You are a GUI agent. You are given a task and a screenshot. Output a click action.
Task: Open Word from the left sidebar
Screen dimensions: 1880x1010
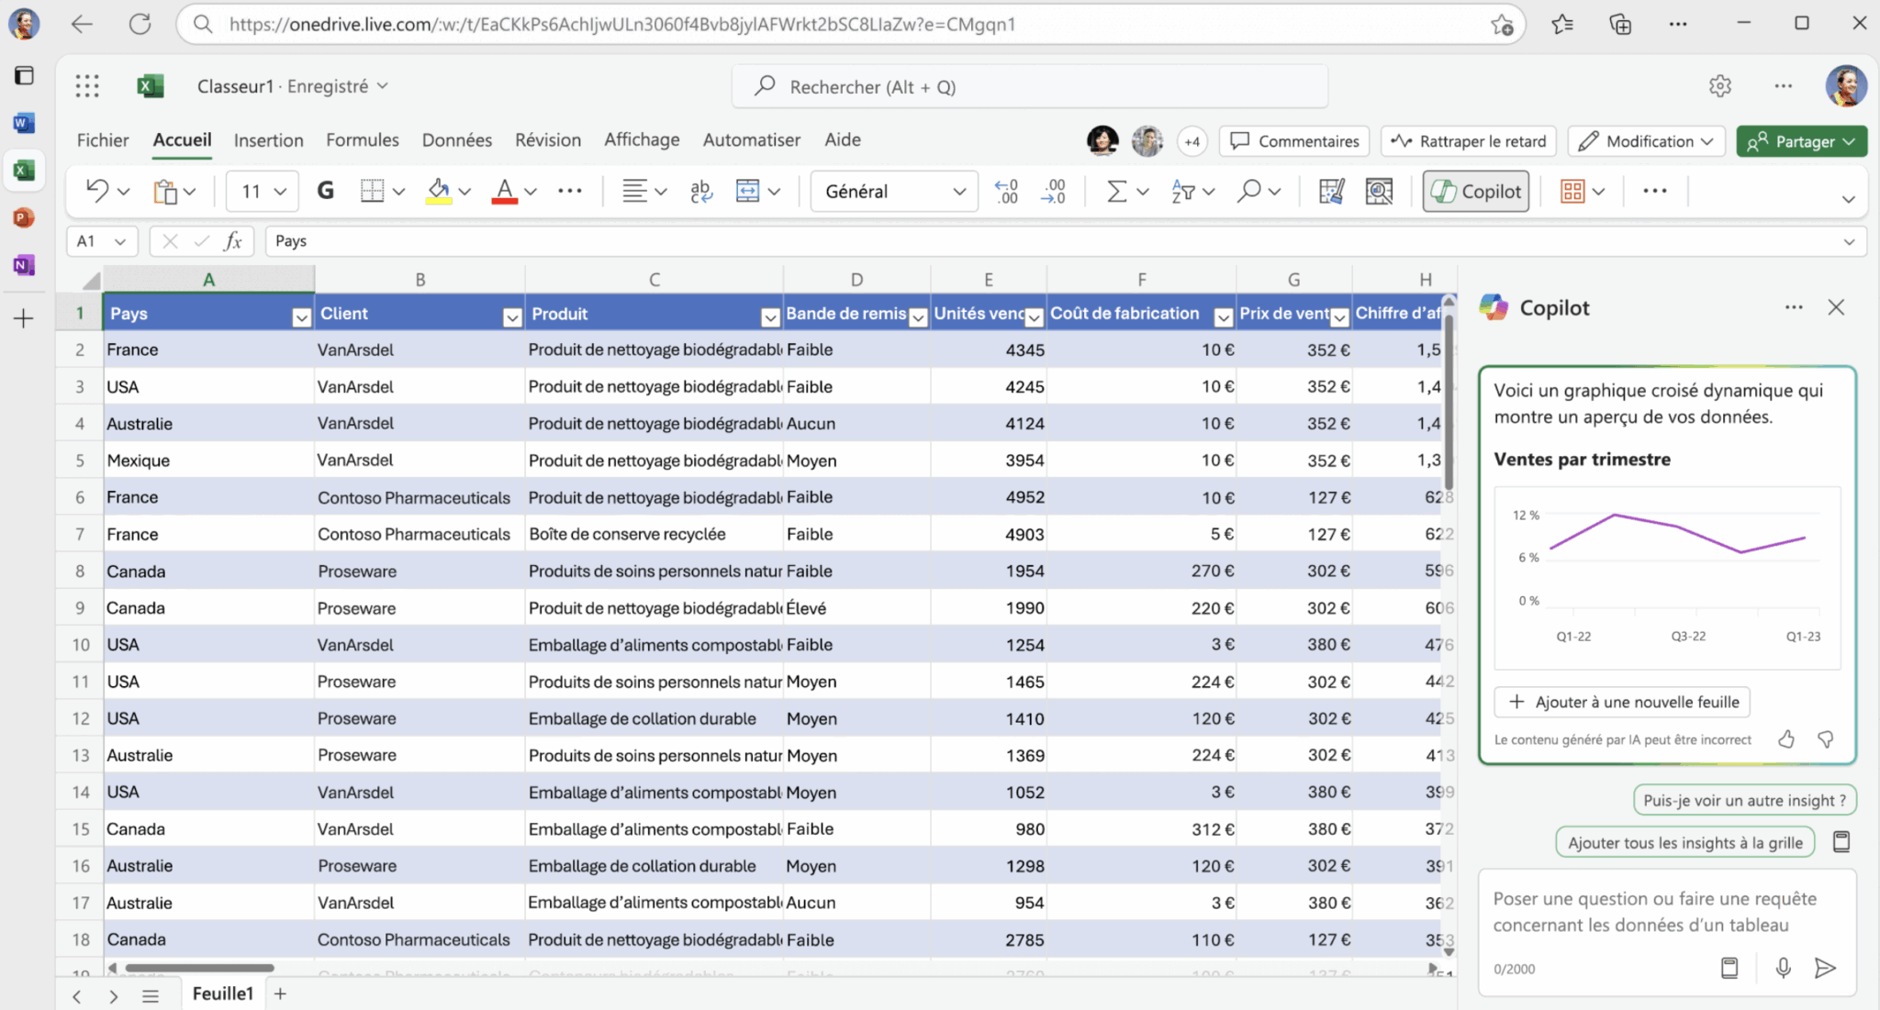[24, 123]
